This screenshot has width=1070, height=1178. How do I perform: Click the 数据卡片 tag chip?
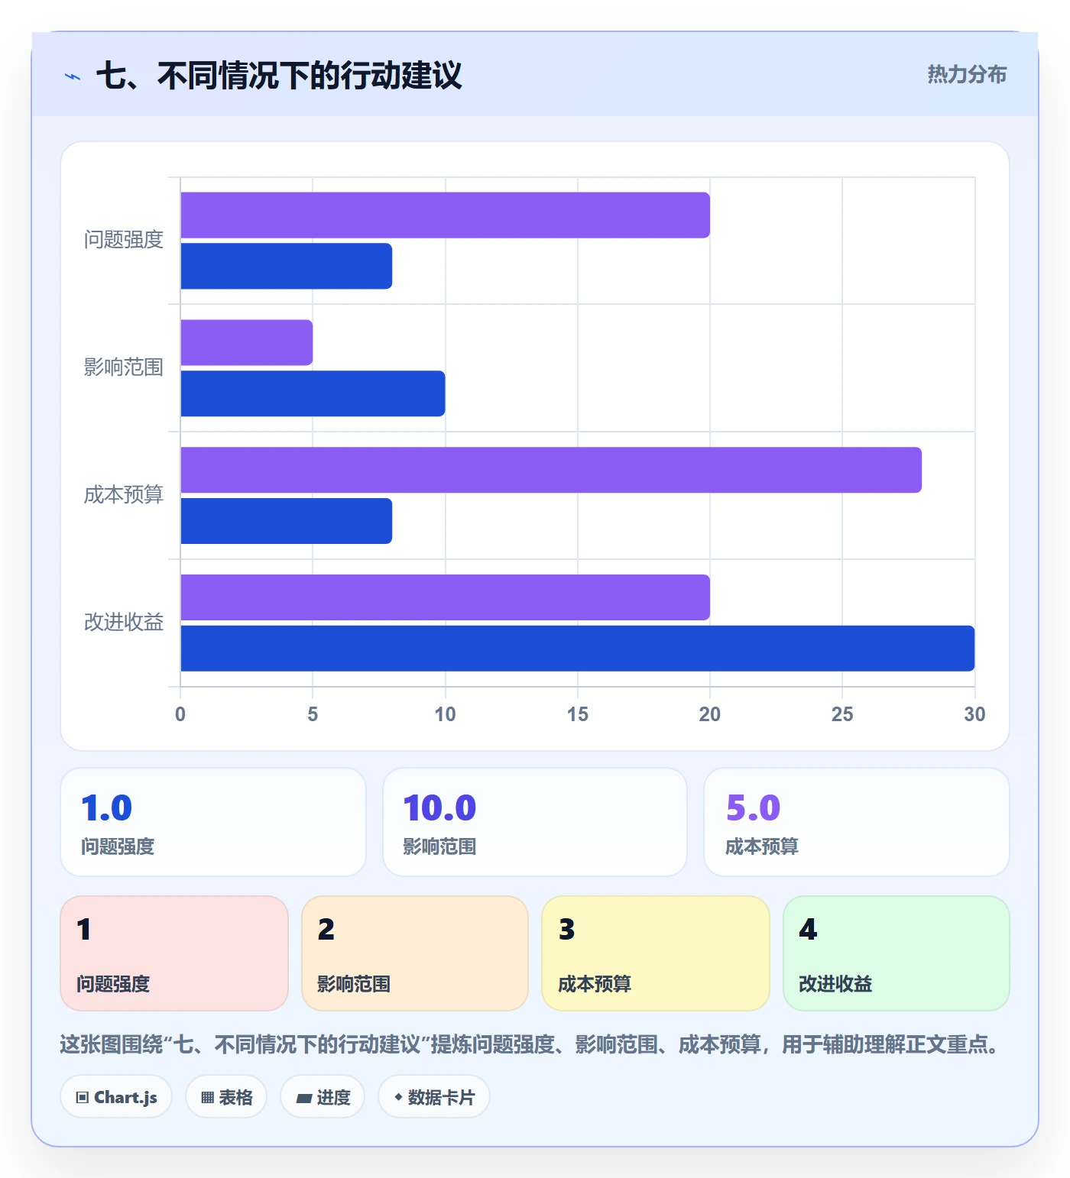tap(434, 1097)
